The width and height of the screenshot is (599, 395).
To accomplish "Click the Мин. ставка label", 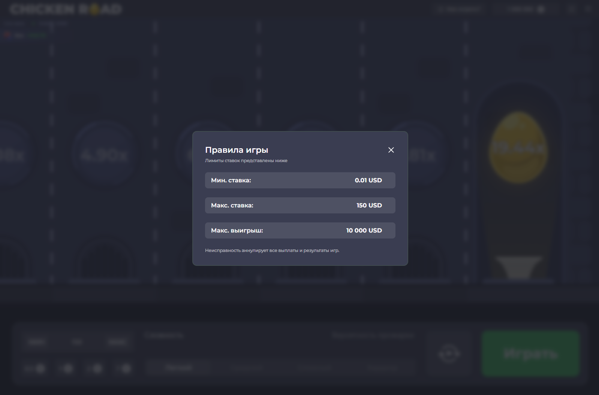I will (231, 180).
